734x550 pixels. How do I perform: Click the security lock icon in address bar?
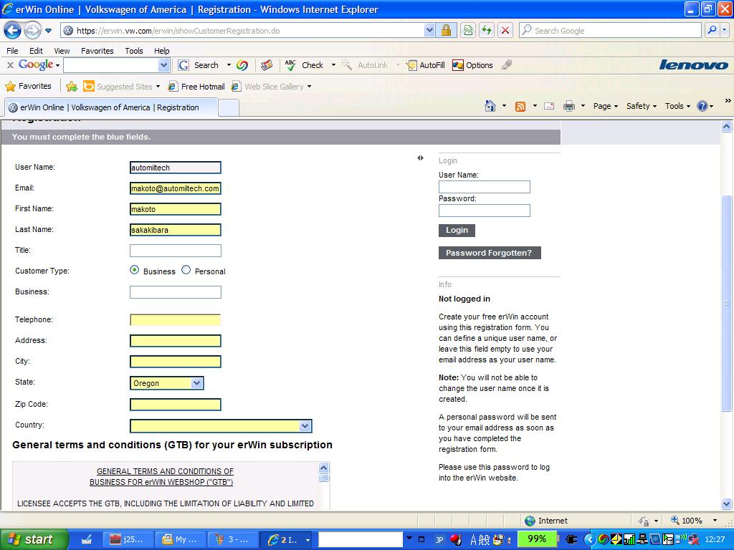click(446, 31)
